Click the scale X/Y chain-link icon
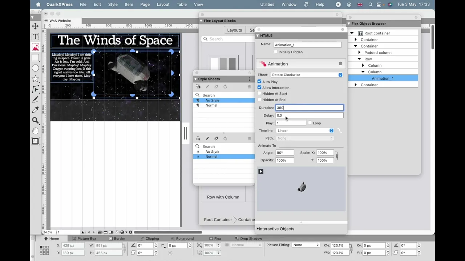Screen dimensions: 465x261 [337, 156]
